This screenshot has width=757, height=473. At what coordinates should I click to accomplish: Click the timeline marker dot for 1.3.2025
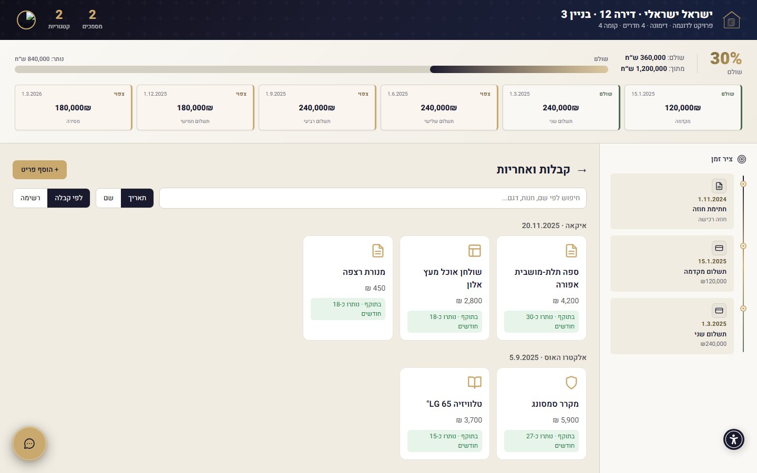tap(743, 309)
